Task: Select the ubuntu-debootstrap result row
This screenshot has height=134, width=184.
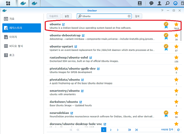Action: pos(113,37)
